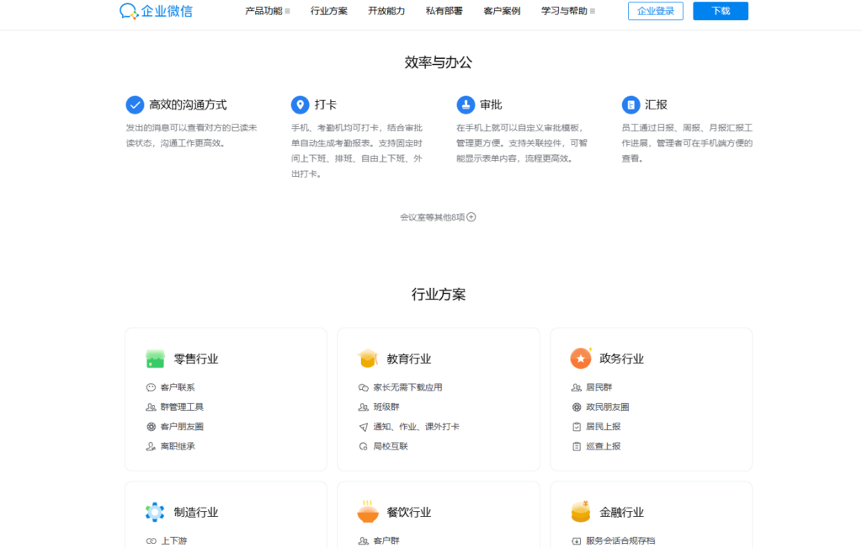
Task: Expand 会议室等其他8项 with the plus button
Action: tap(471, 217)
